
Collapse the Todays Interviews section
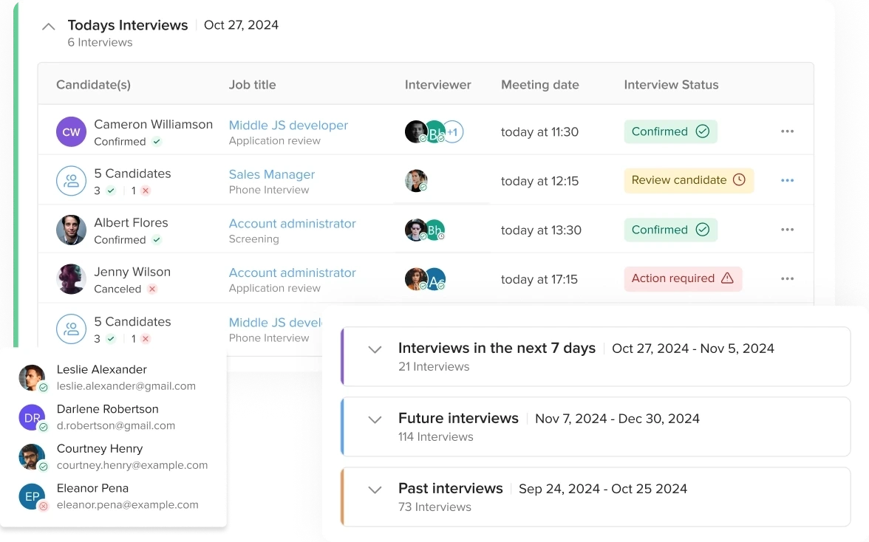pos(48,25)
